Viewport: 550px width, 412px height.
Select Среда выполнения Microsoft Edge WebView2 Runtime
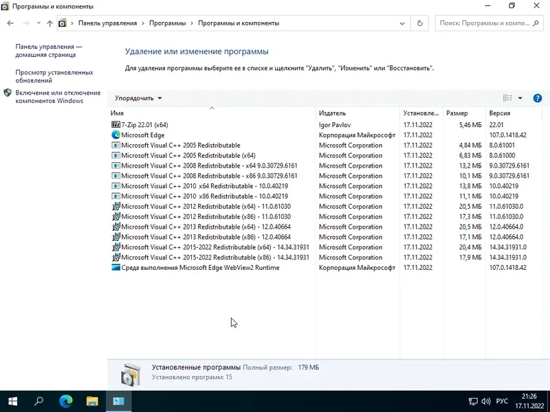324,267
